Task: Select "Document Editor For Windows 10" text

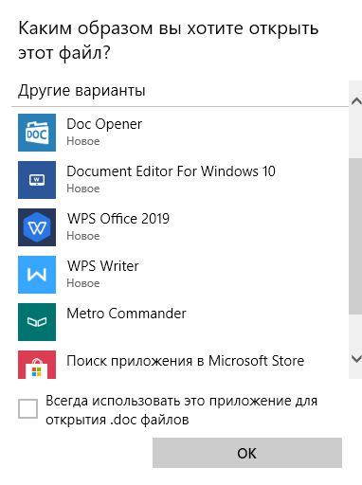Action: (171, 171)
